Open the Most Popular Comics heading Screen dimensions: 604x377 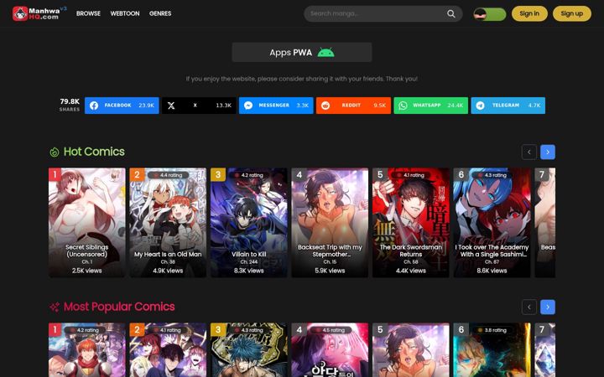(119, 307)
